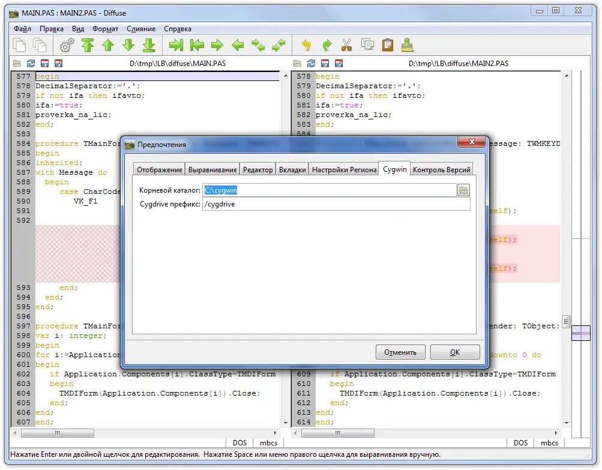Open the Файл menu
Screen dimensions: 602x470
[x=22, y=29]
